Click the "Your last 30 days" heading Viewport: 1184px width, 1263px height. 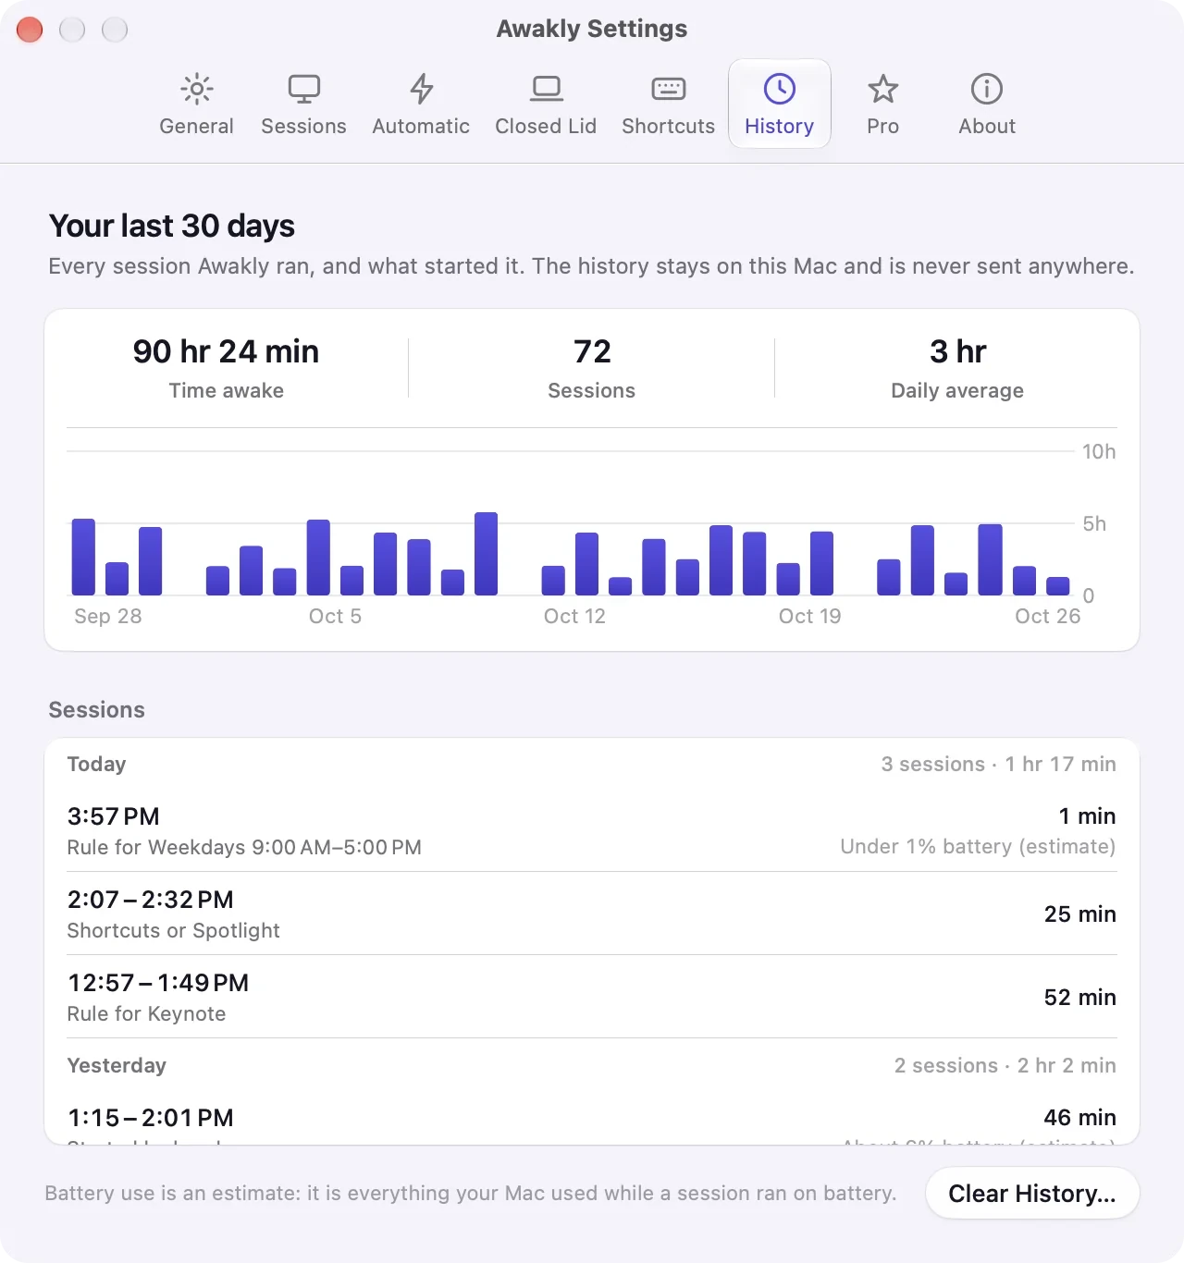tap(172, 226)
